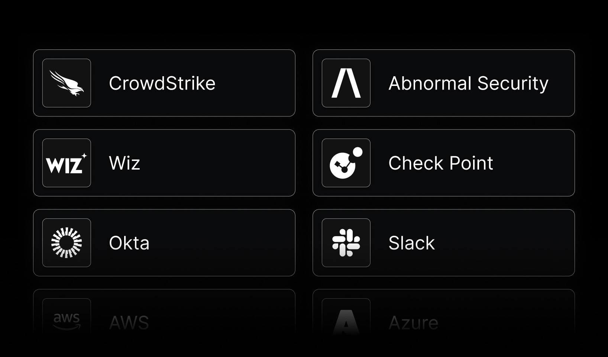The image size is (608, 357).
Task: Select the Slack text label
Action: (x=411, y=243)
